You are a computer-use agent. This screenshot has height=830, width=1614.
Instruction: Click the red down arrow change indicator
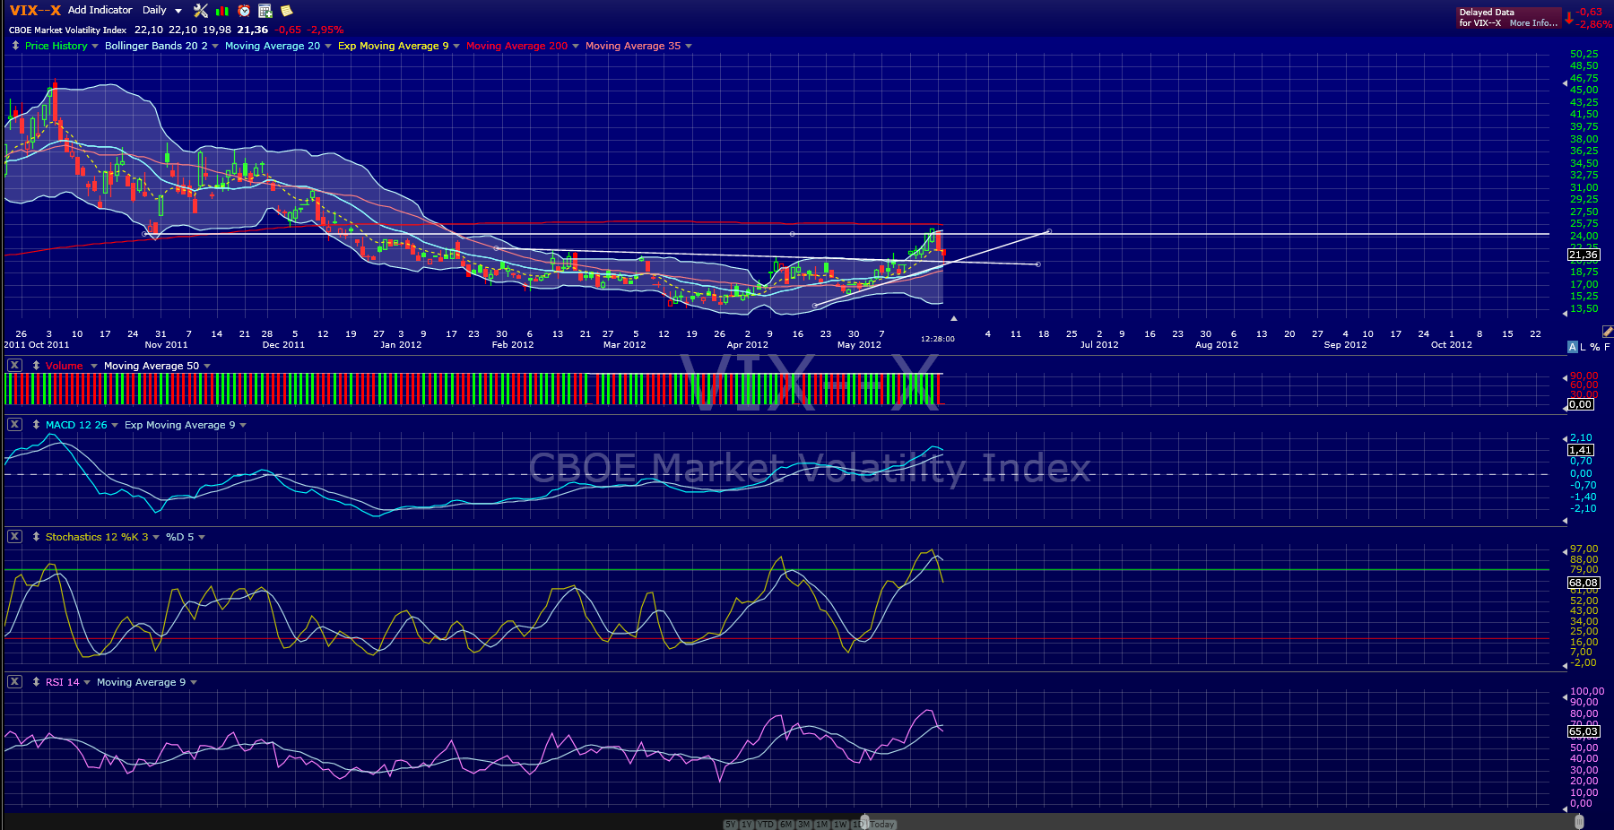point(1569,18)
